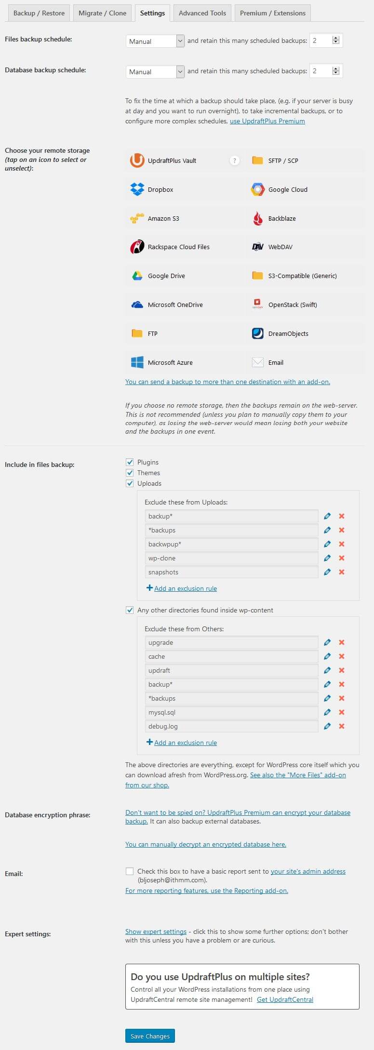Viewport: 374px width, 1050px height.
Task: Choose Microsoft Azure storage icon
Action: pyautogui.click(x=137, y=362)
